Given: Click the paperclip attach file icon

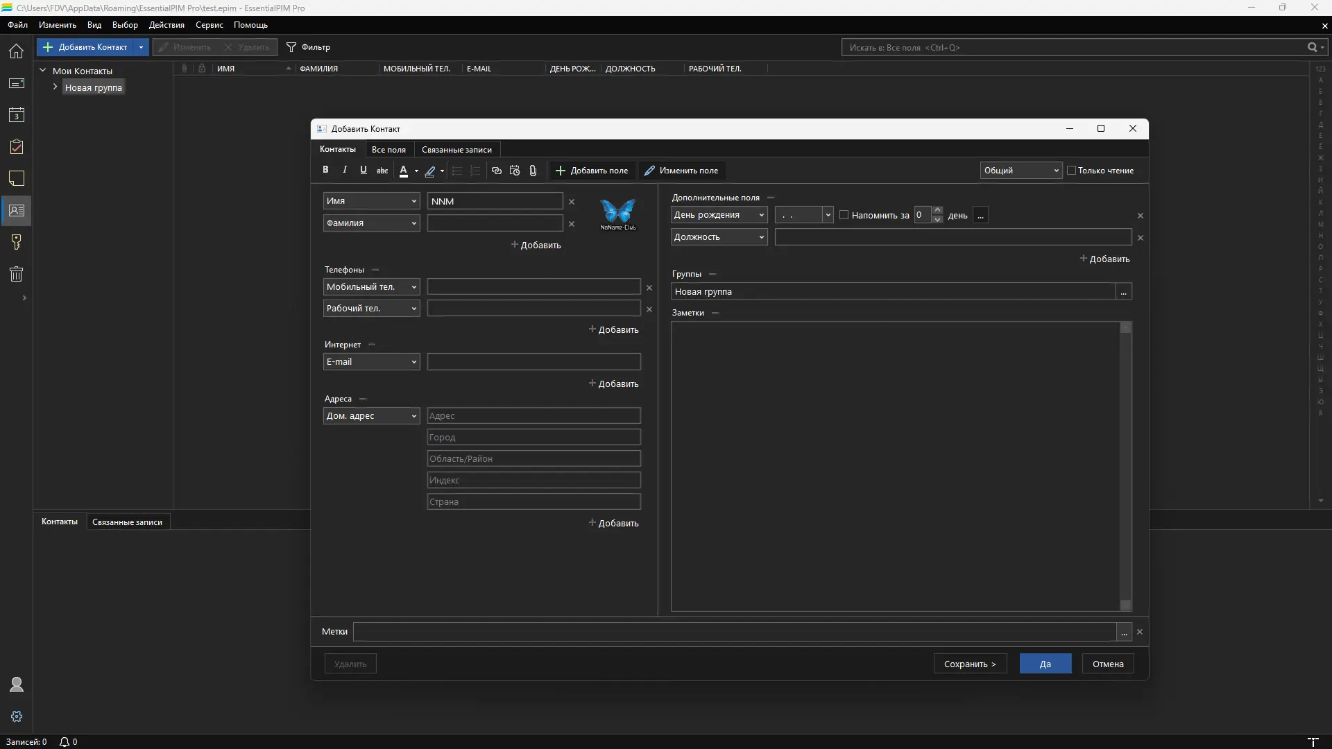Looking at the screenshot, I should tap(533, 171).
